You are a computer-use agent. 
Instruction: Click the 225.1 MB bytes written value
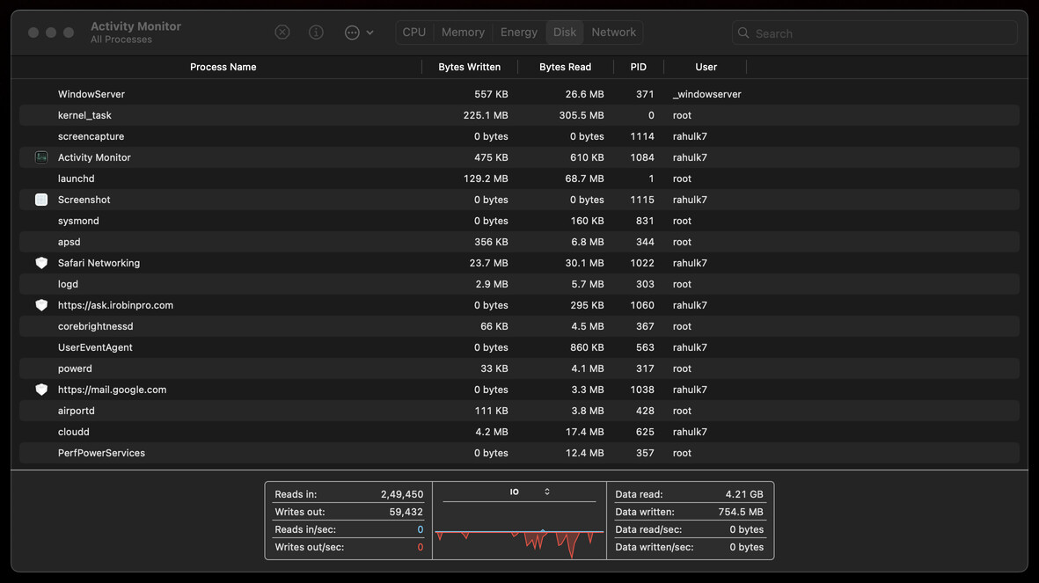click(486, 115)
